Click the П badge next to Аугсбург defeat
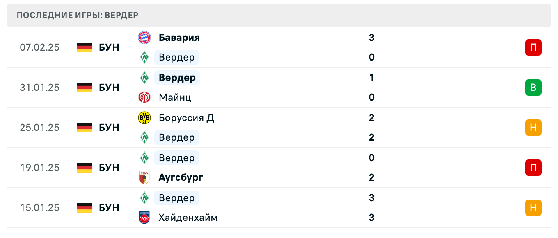558x238 pixels. point(533,168)
